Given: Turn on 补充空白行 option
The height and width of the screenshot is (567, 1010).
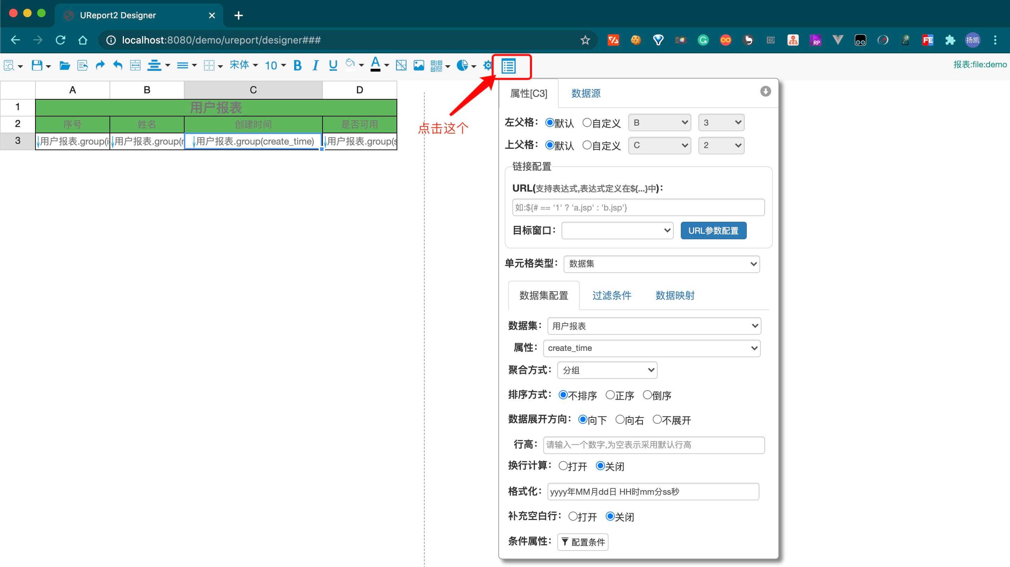Looking at the screenshot, I should pyautogui.click(x=573, y=516).
